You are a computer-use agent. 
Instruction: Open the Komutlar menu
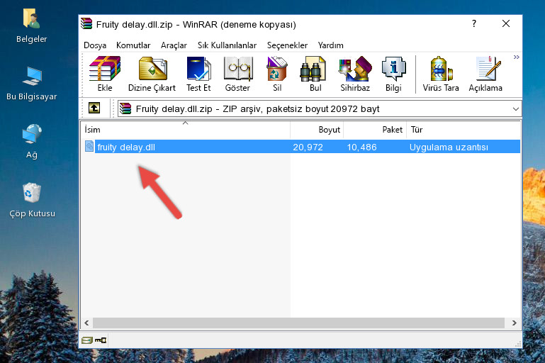point(133,45)
